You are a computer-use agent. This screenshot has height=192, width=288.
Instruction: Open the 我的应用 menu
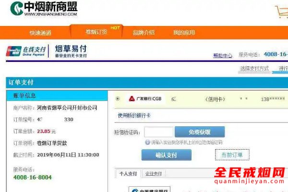click(x=184, y=33)
